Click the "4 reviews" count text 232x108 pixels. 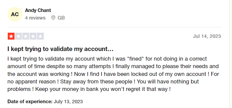[x=35, y=18]
